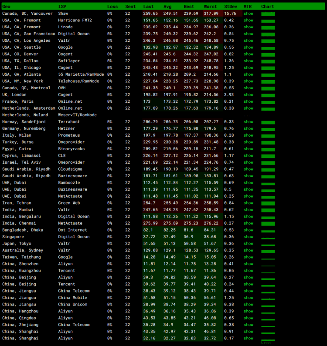
Task: Select the Avg column header
Action: [x=167, y=7]
